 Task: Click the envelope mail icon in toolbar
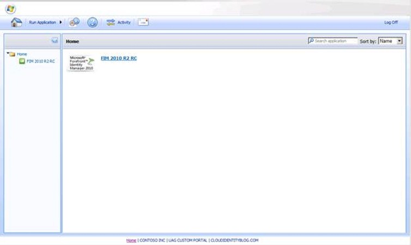[143, 22]
